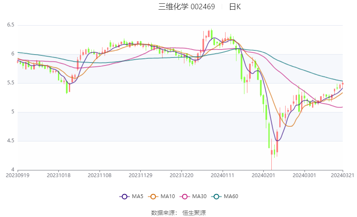Click the 4.5 price axis label
357x217 pixels.
point(10,141)
